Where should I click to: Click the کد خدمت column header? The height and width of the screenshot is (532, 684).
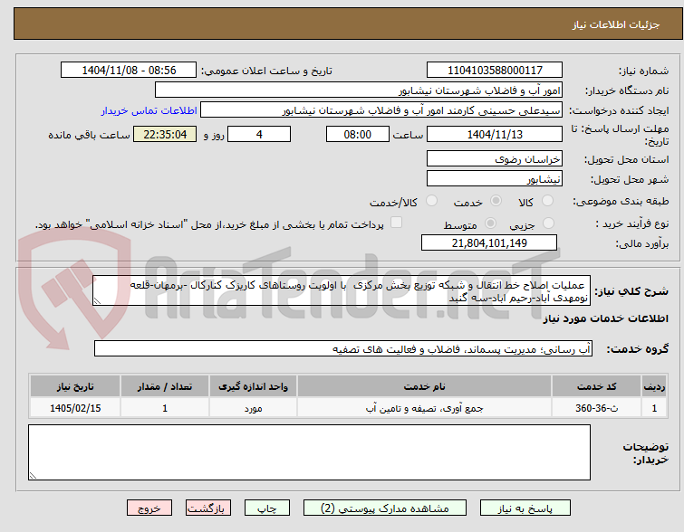[x=596, y=386]
